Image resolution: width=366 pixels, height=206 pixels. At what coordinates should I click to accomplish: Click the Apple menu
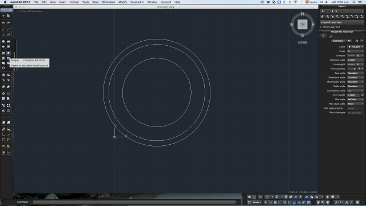(x=5, y=2)
